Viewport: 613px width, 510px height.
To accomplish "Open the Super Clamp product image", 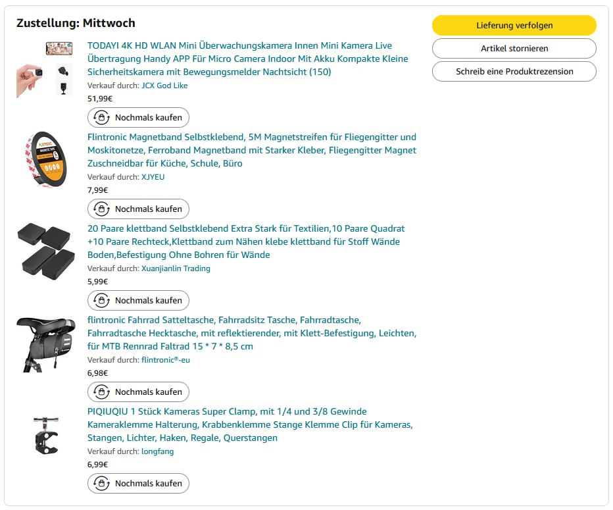I will pos(46,434).
